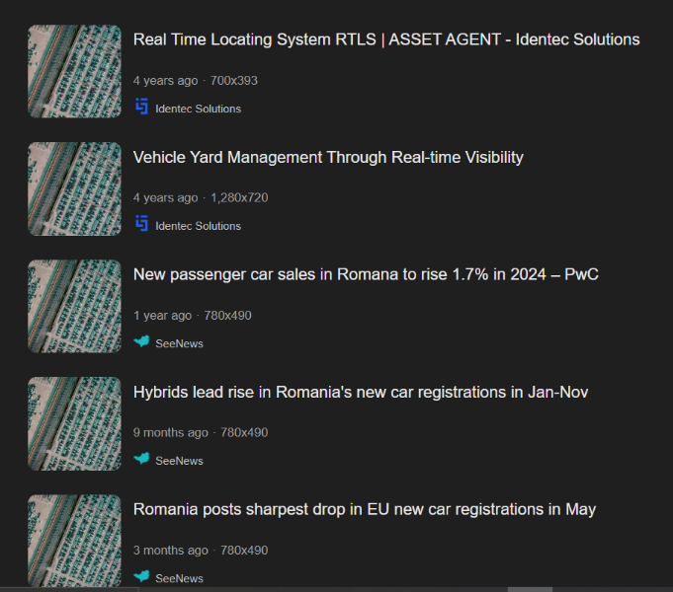673x592 pixels.
Task: Click 'SeeNews' source name under the 1 year ago result
Action: tap(179, 343)
